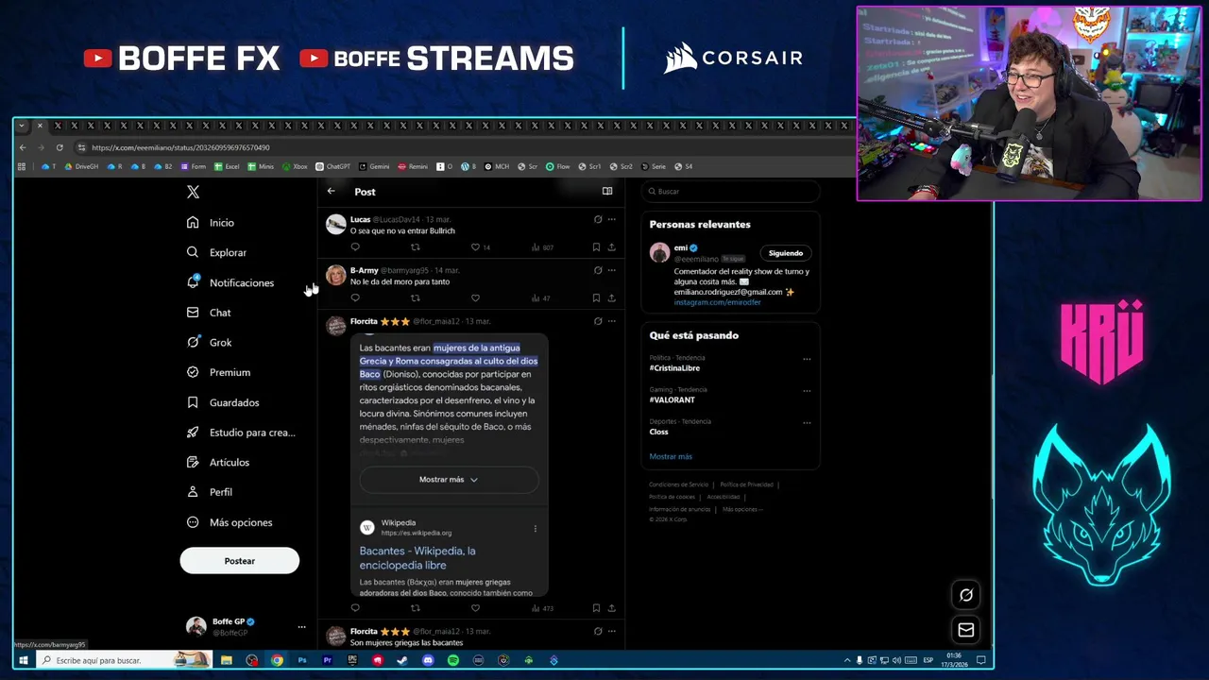
Task: Open instagram.com/emirodfer link
Action: [x=717, y=302]
